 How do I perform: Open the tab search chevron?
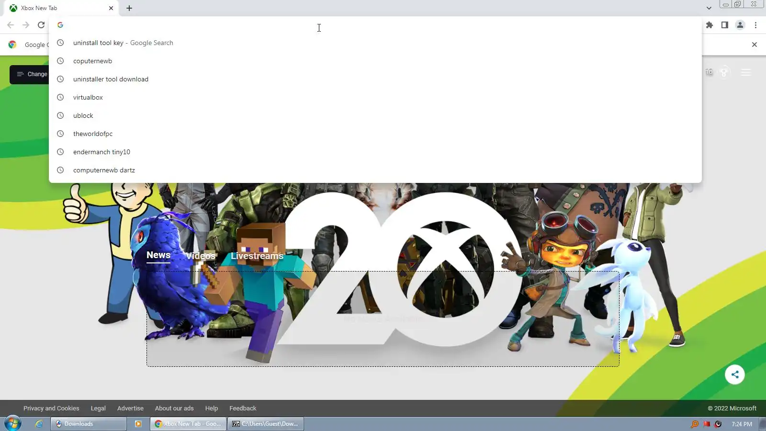(709, 8)
